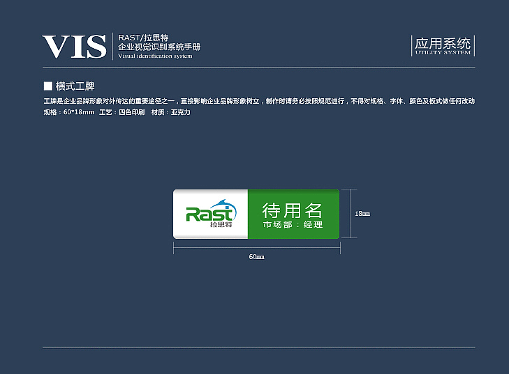Click the 60mm width dimension label

click(x=256, y=257)
